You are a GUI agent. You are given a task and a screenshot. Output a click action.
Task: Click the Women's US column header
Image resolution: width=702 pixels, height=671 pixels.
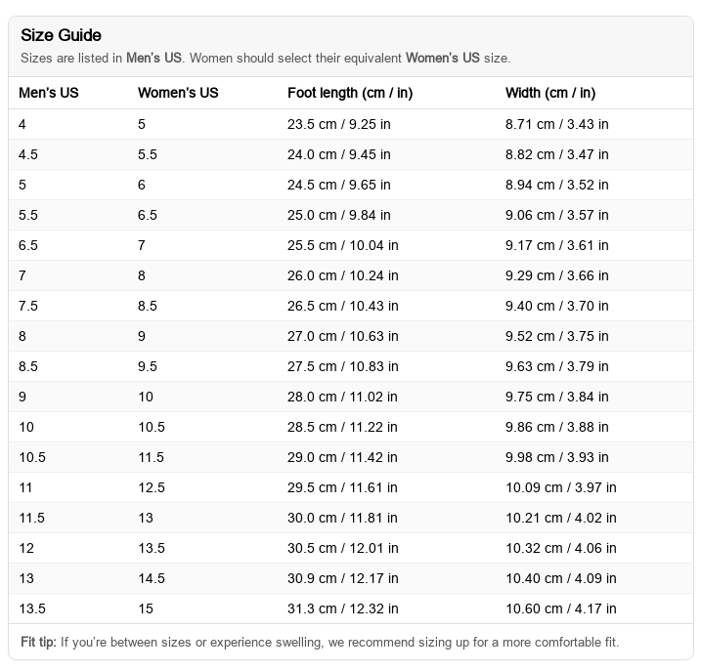coord(178,94)
